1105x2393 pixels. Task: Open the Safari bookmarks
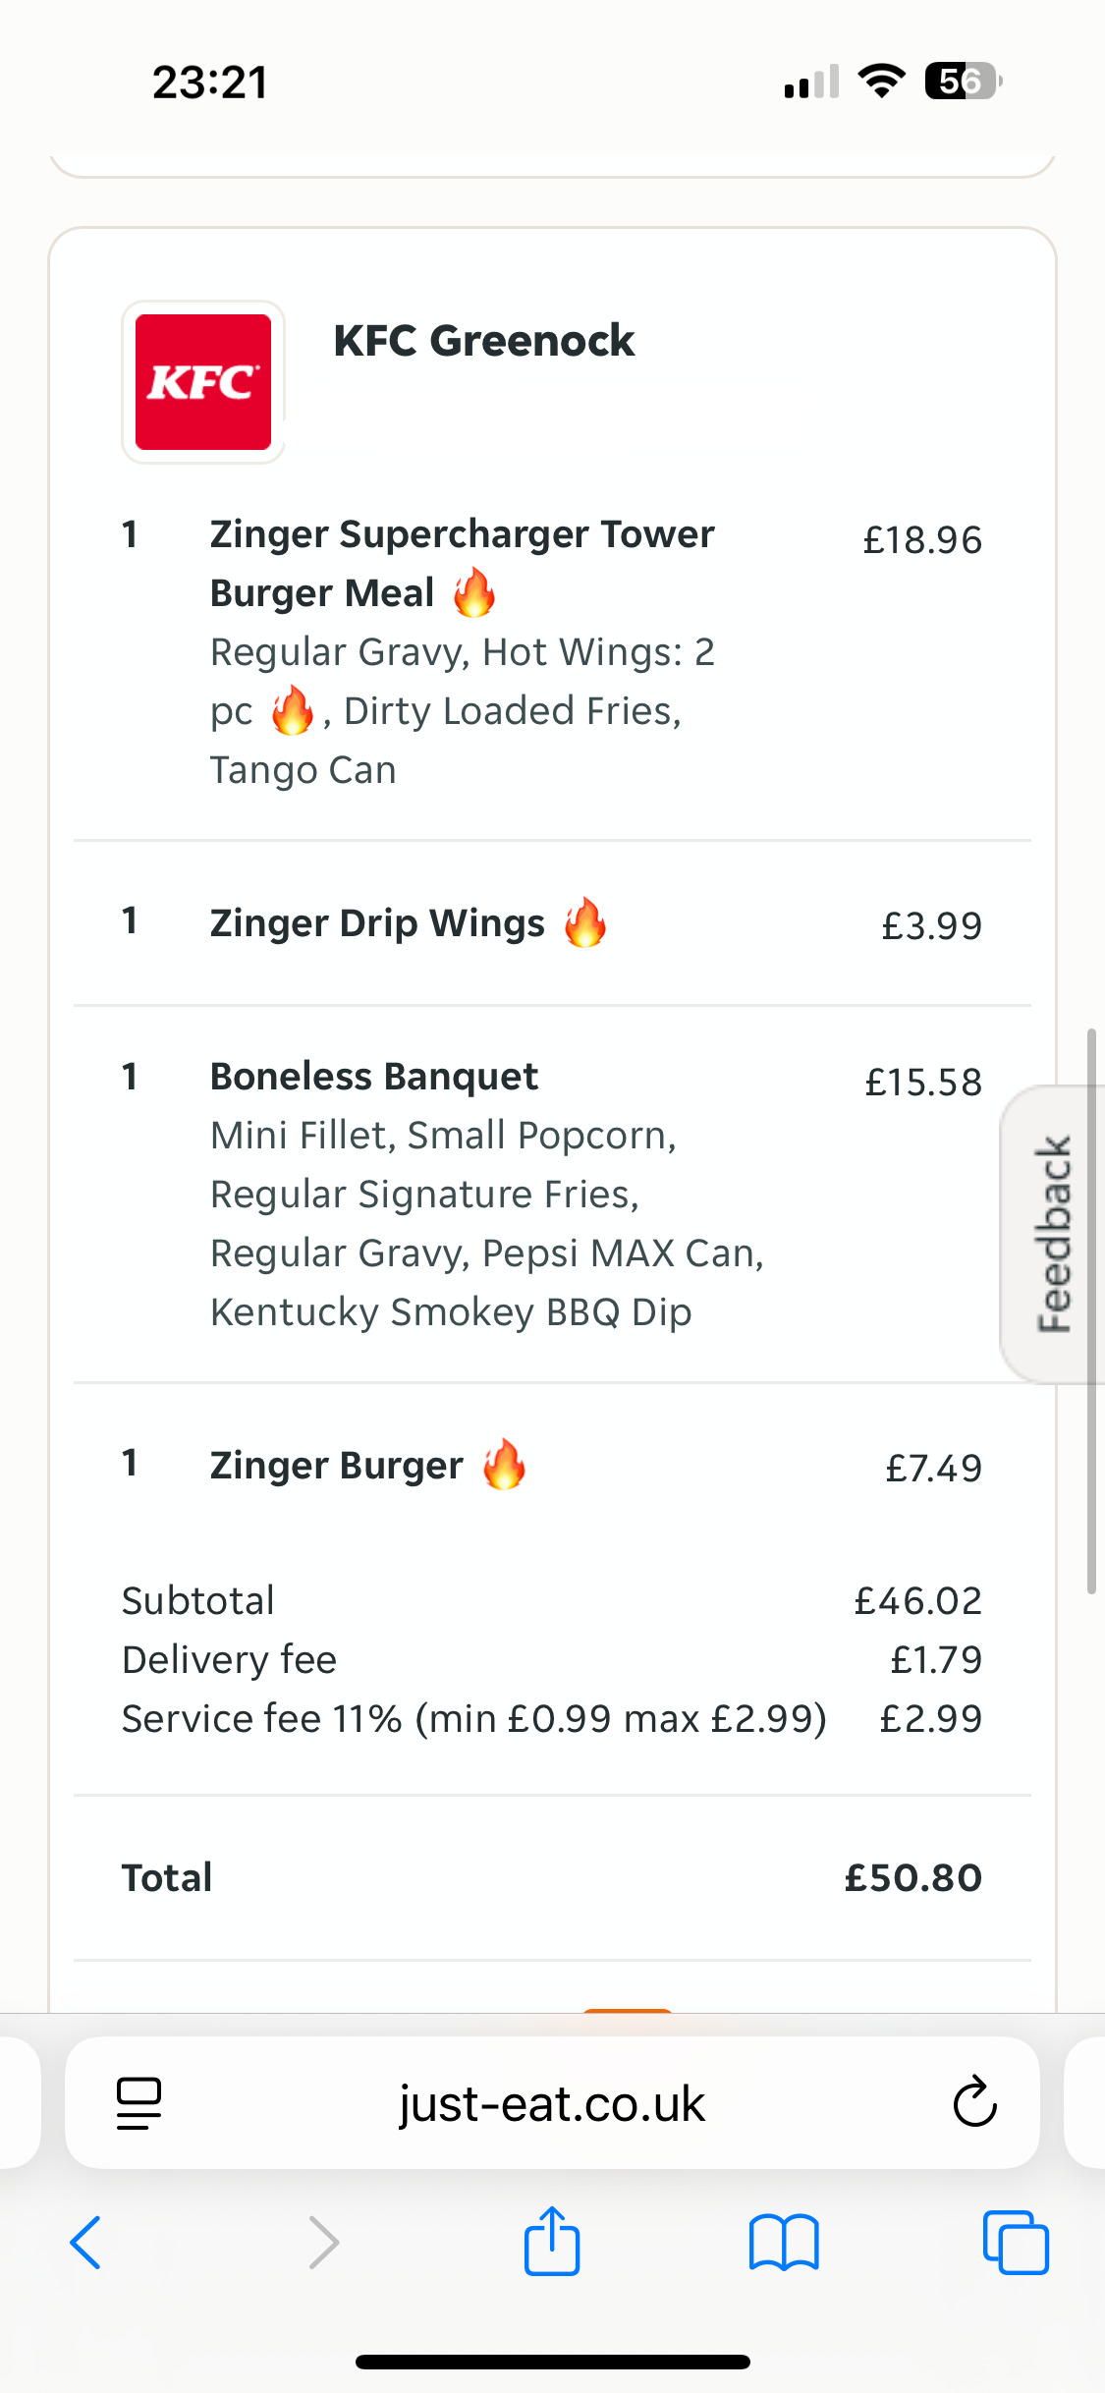point(783,2243)
